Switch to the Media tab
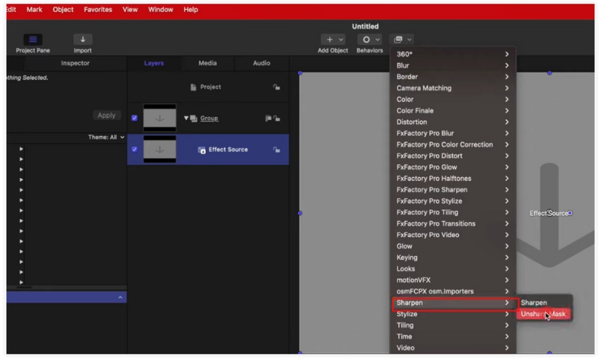The image size is (601, 358). point(207,63)
